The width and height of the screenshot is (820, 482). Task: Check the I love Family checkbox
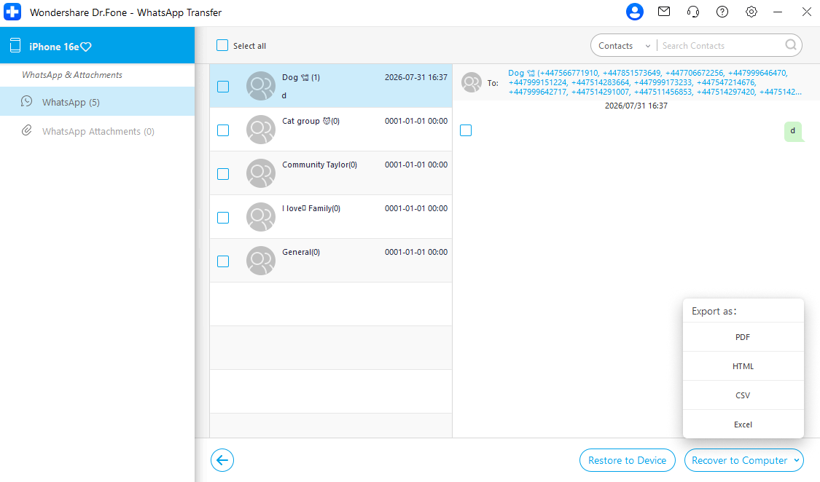click(x=223, y=217)
